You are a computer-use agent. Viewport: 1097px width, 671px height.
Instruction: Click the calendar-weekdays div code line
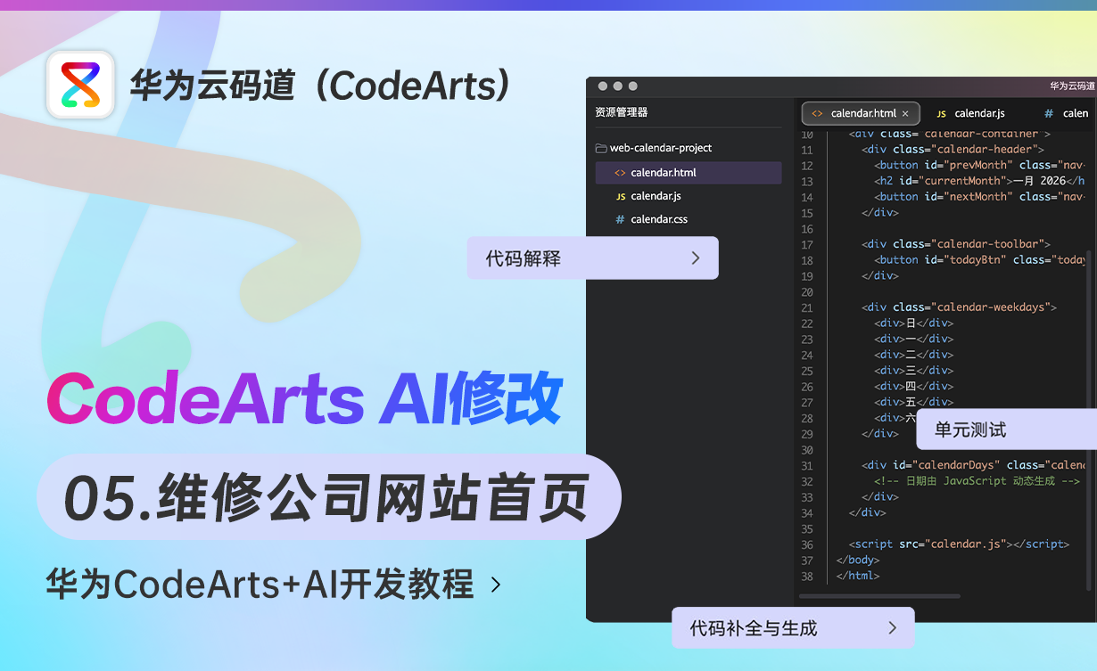coord(959,307)
